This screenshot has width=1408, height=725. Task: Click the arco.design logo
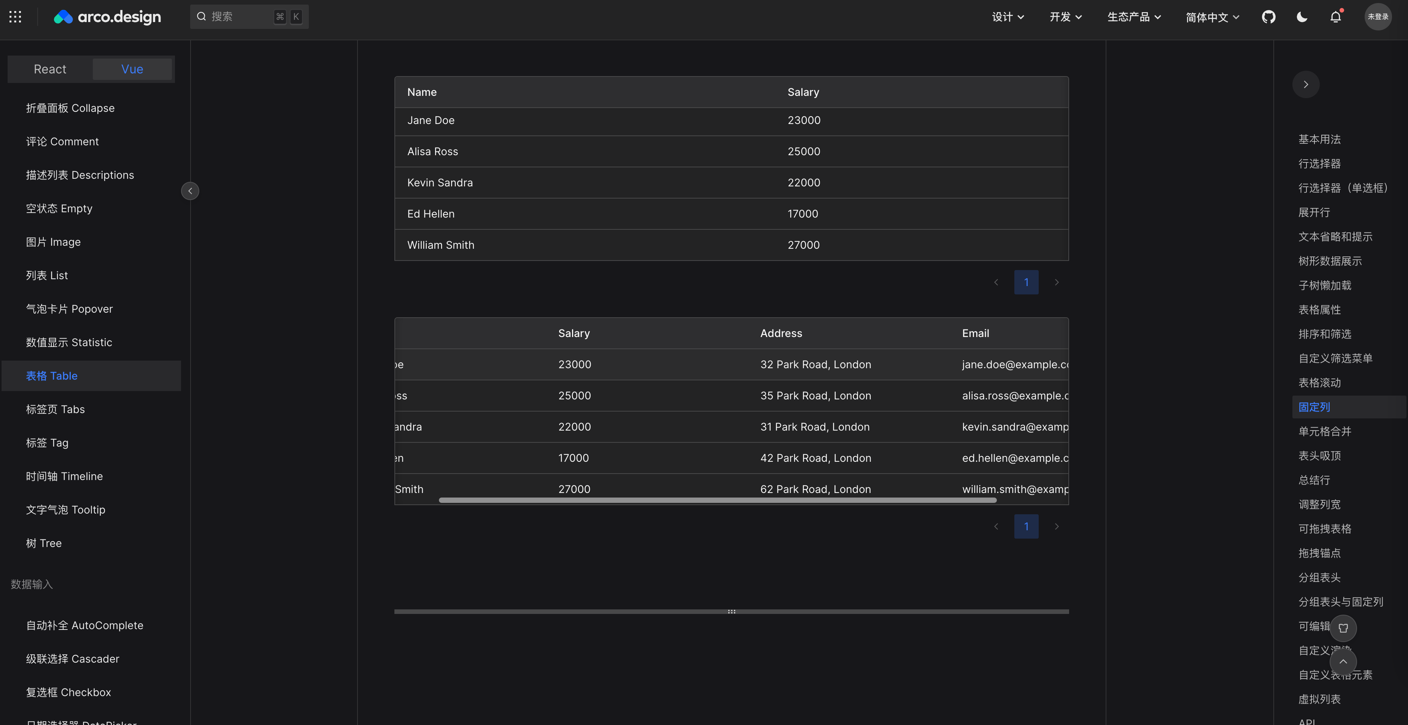(x=107, y=17)
